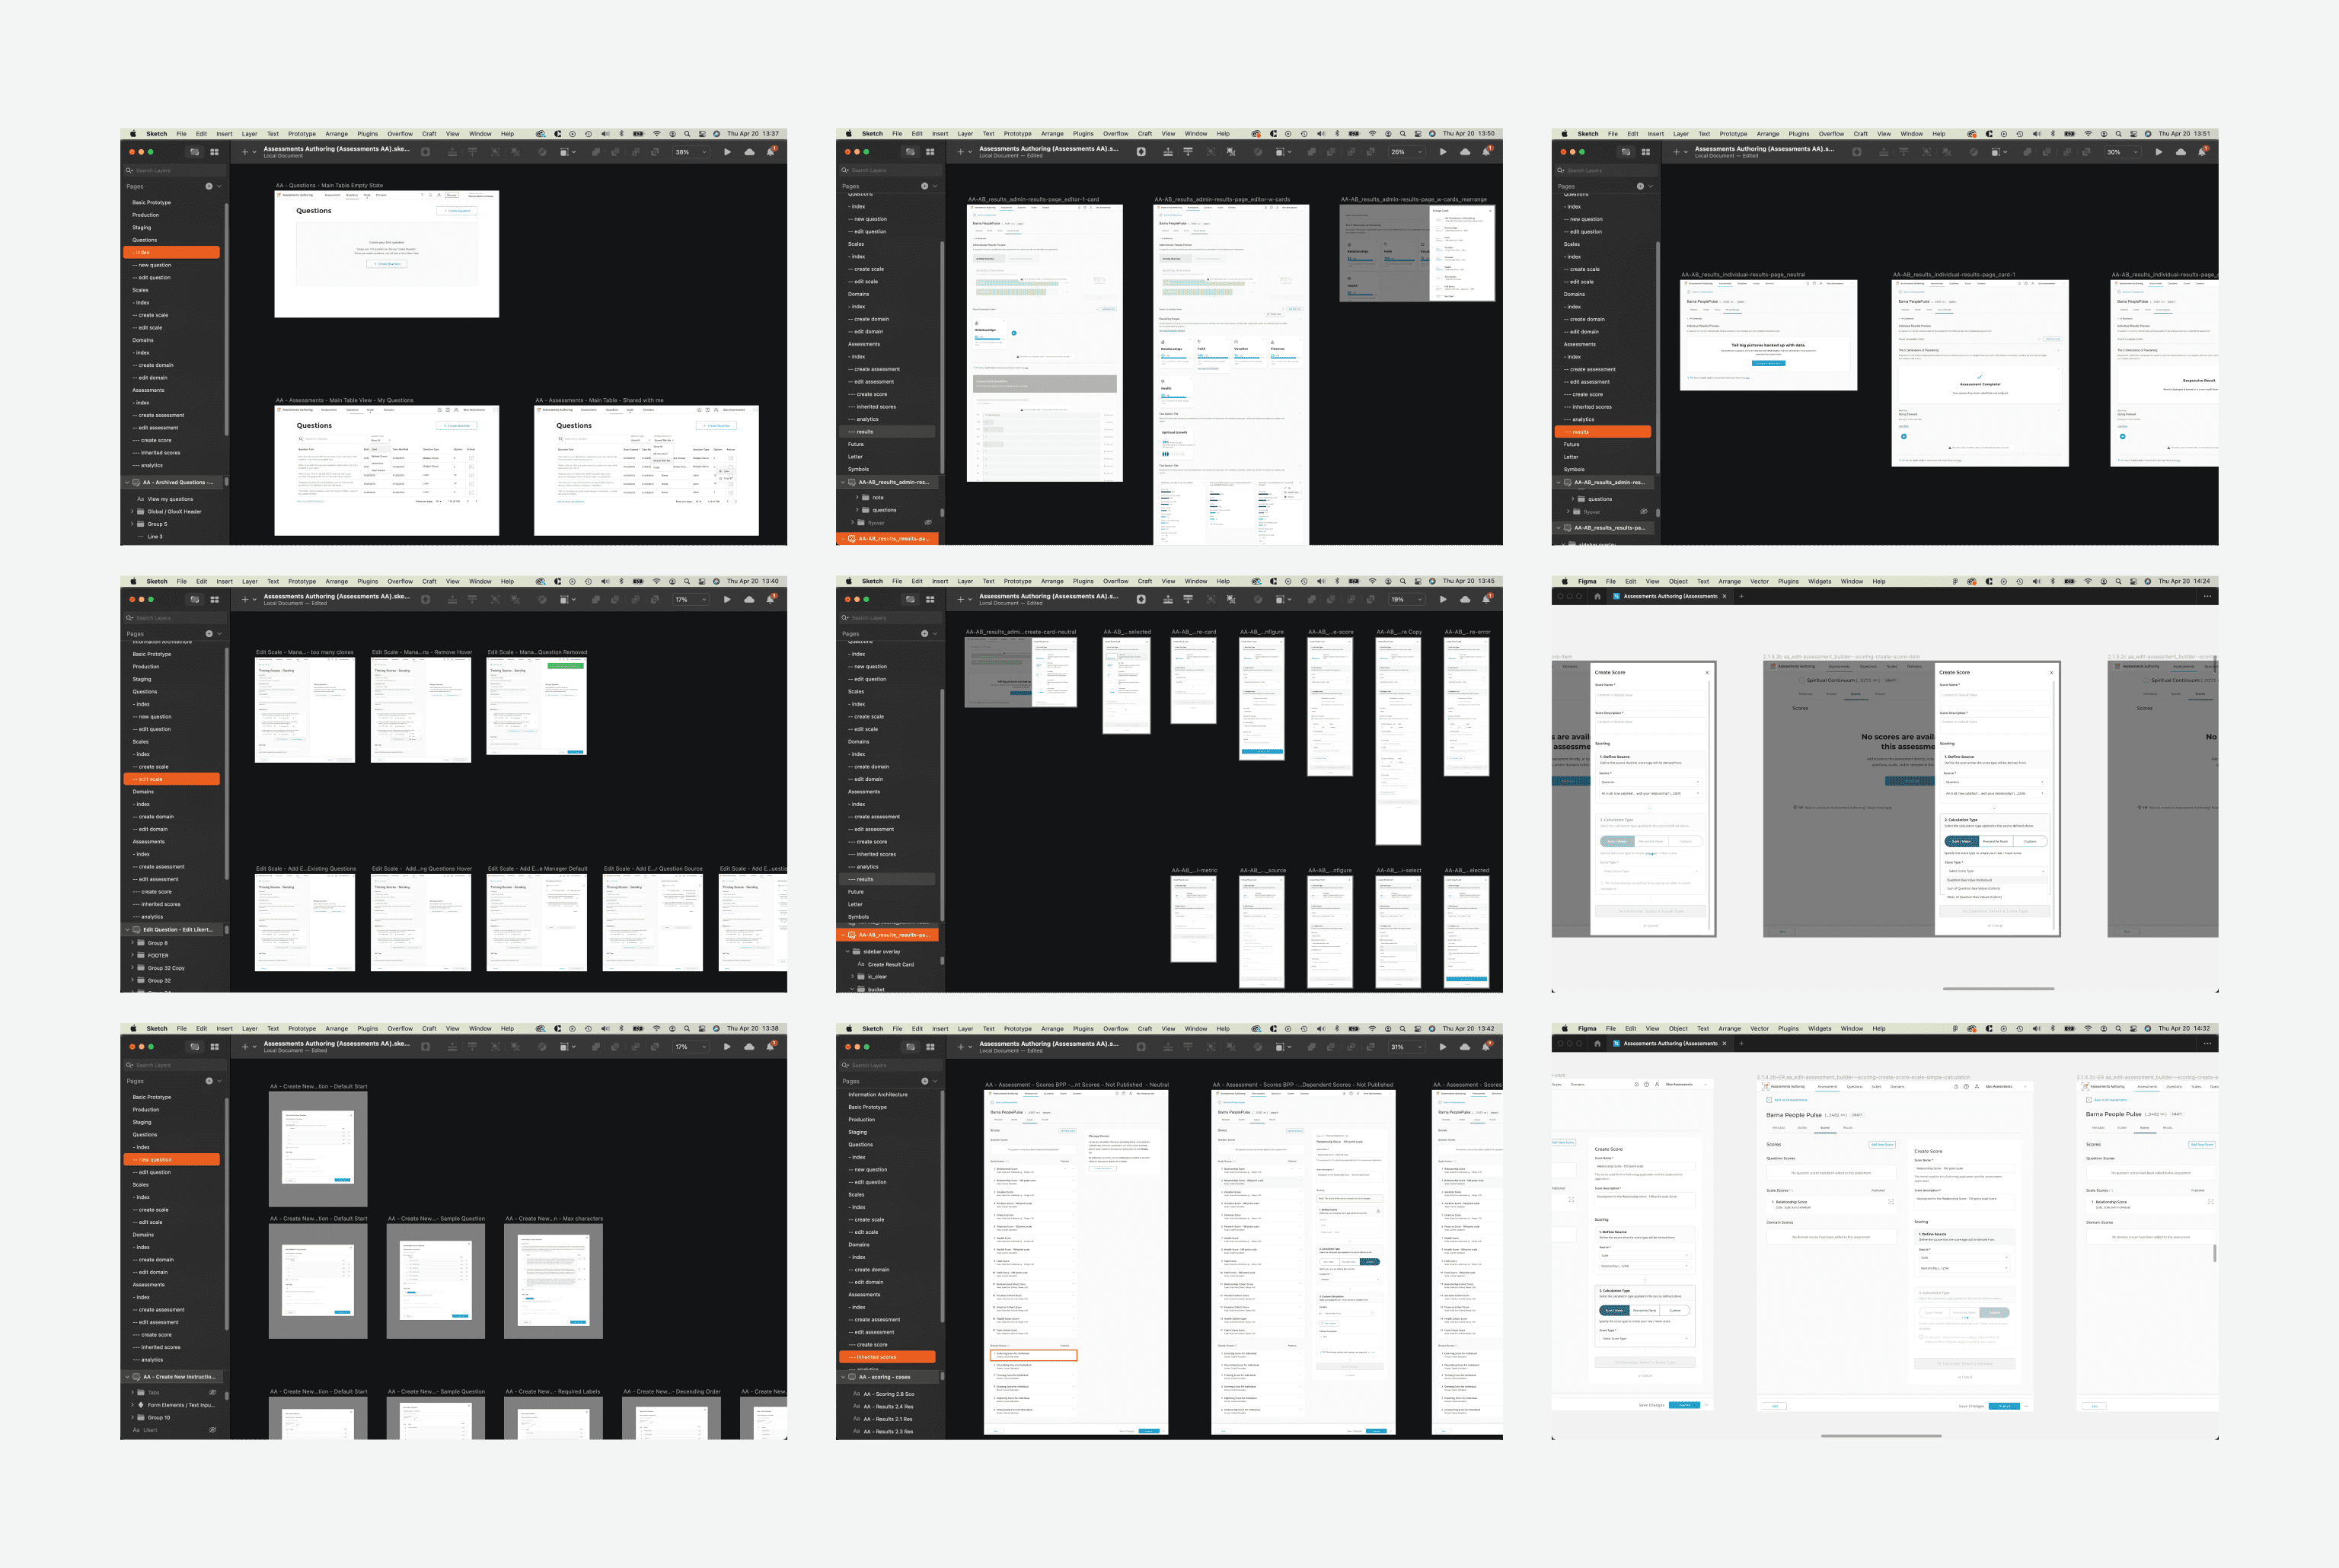
Task: Open the 31% zoom dropdown in 13:42 window
Action: coord(1408,1047)
